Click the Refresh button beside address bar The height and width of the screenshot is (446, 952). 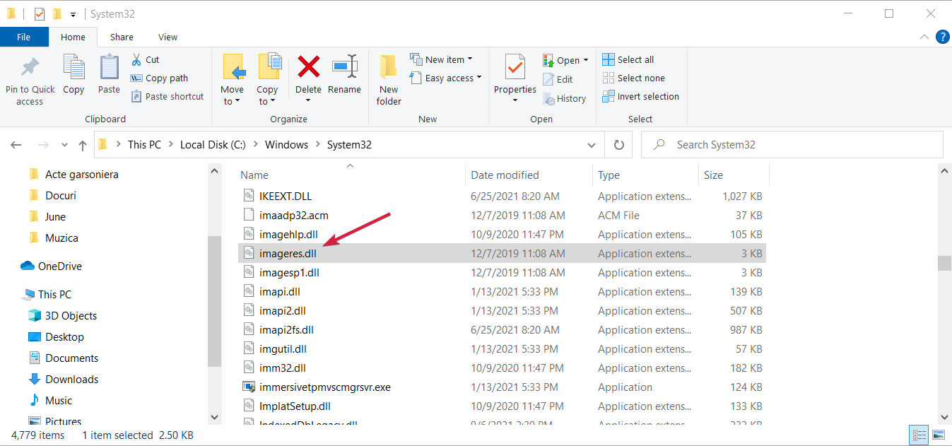click(619, 144)
